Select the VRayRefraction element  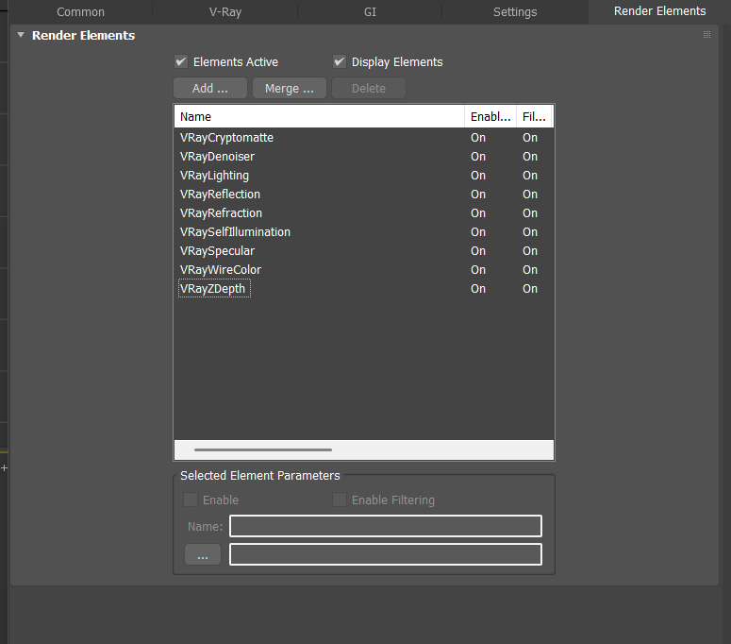(x=221, y=213)
